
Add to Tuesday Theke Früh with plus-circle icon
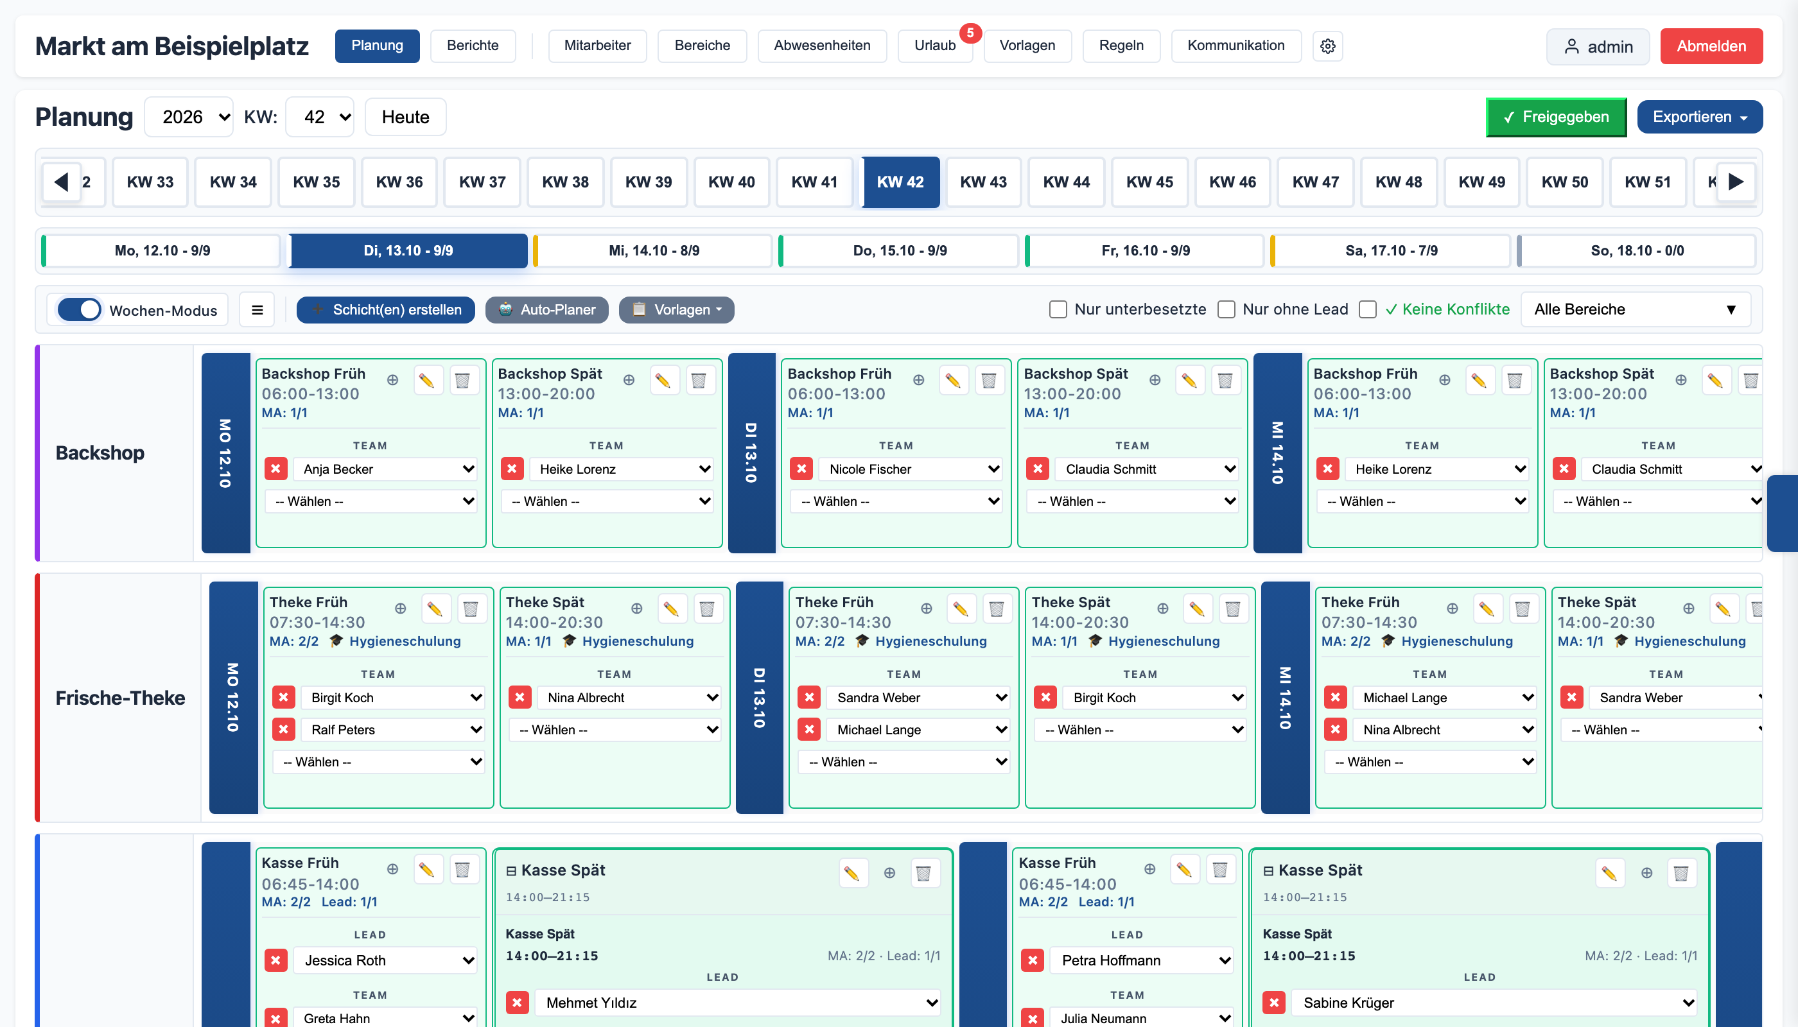(x=926, y=608)
